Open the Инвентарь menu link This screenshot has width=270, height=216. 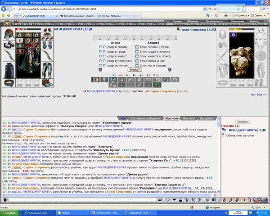point(179,24)
